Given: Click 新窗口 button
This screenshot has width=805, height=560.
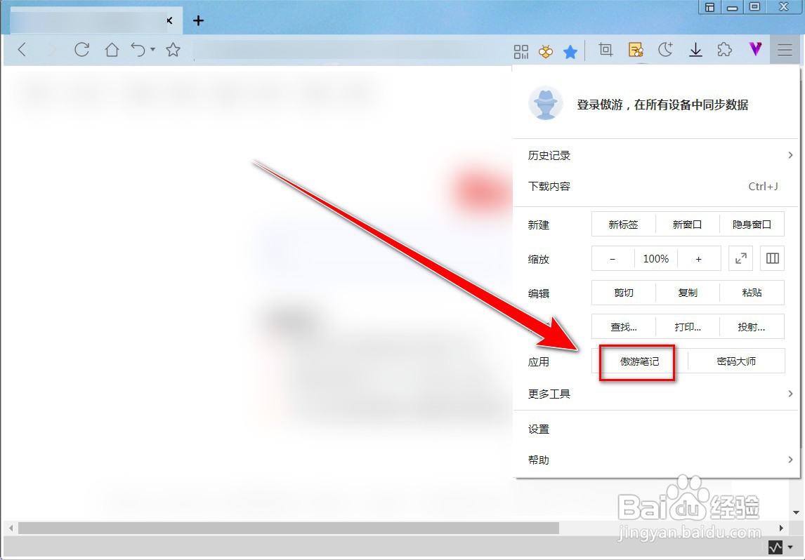Looking at the screenshot, I should click(x=688, y=224).
